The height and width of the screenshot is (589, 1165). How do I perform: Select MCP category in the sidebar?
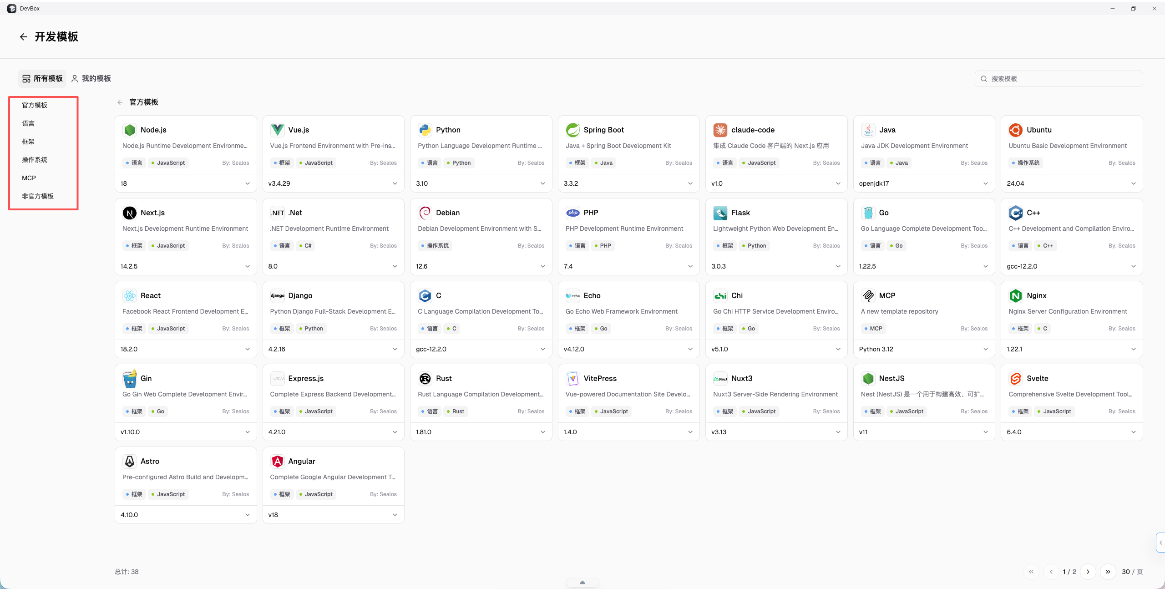pos(29,178)
